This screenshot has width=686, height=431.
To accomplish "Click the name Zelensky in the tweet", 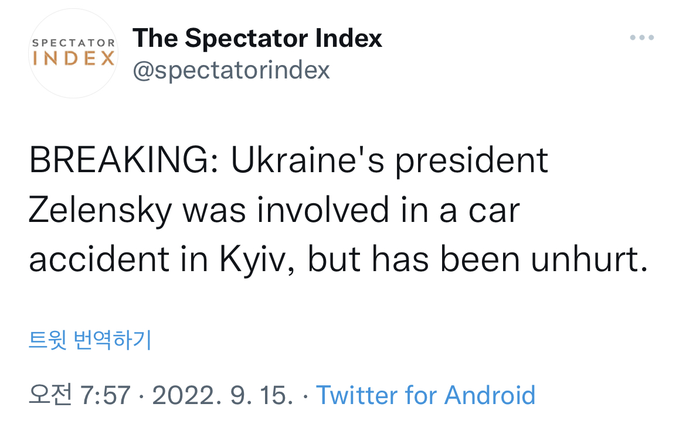I will 100,210.
